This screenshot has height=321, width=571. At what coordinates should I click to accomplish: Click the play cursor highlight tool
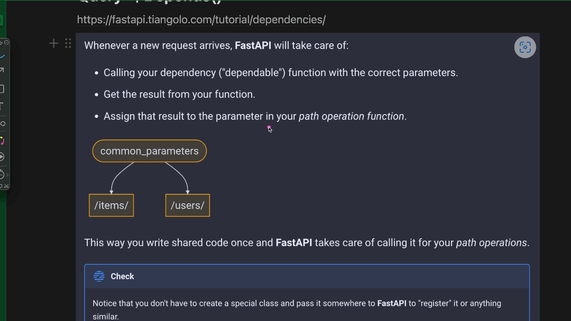[x=2, y=157]
